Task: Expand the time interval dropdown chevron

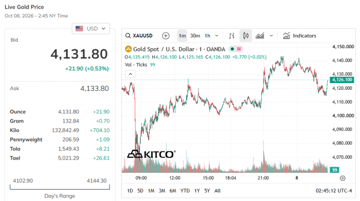Action: point(217,36)
